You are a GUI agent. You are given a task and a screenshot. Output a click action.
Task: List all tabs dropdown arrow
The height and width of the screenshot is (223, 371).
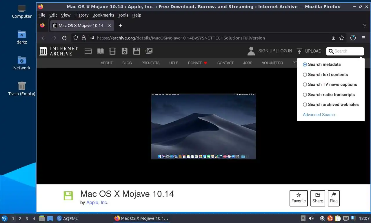point(365,26)
